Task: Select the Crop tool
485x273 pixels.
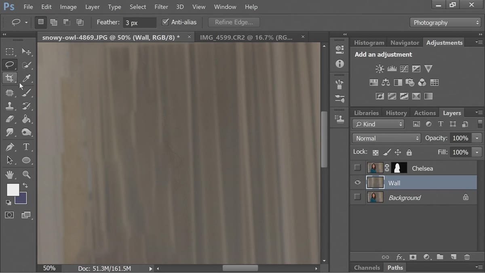Action: coord(9,78)
